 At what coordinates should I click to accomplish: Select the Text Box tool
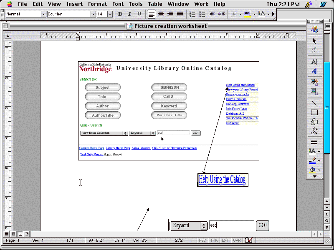click(314, 62)
